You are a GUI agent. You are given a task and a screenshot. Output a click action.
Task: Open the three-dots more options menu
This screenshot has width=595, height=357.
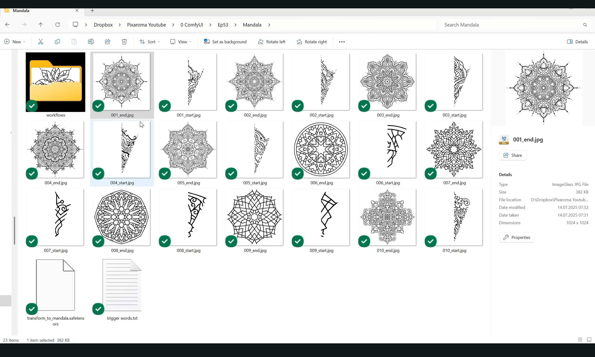tap(342, 42)
